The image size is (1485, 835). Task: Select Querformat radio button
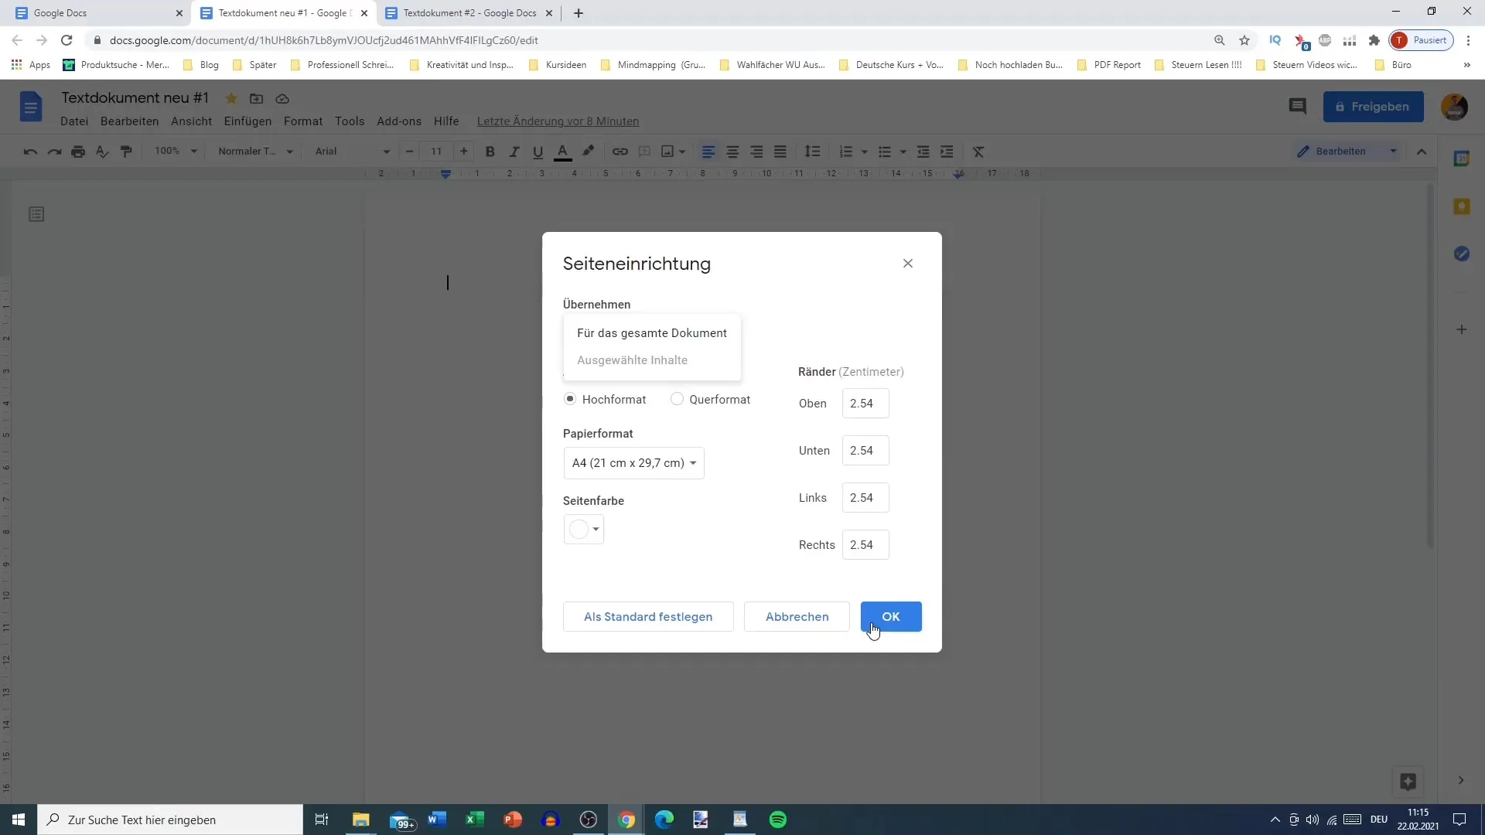click(676, 399)
